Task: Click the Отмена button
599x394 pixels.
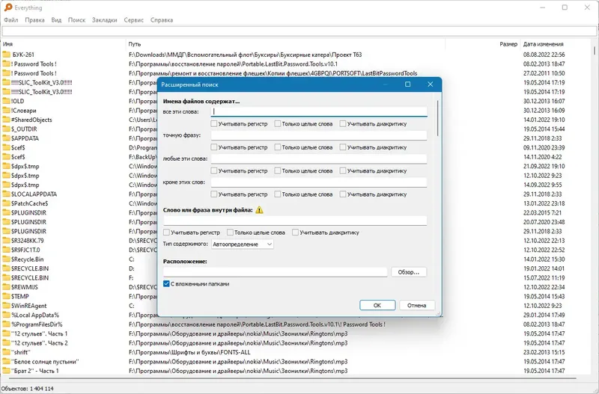Action: pos(417,305)
